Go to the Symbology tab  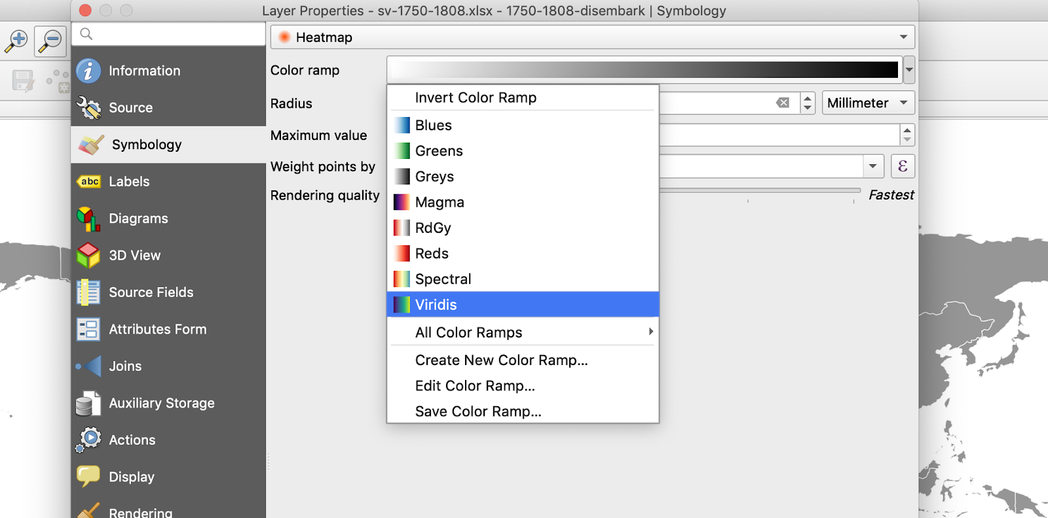click(x=168, y=145)
